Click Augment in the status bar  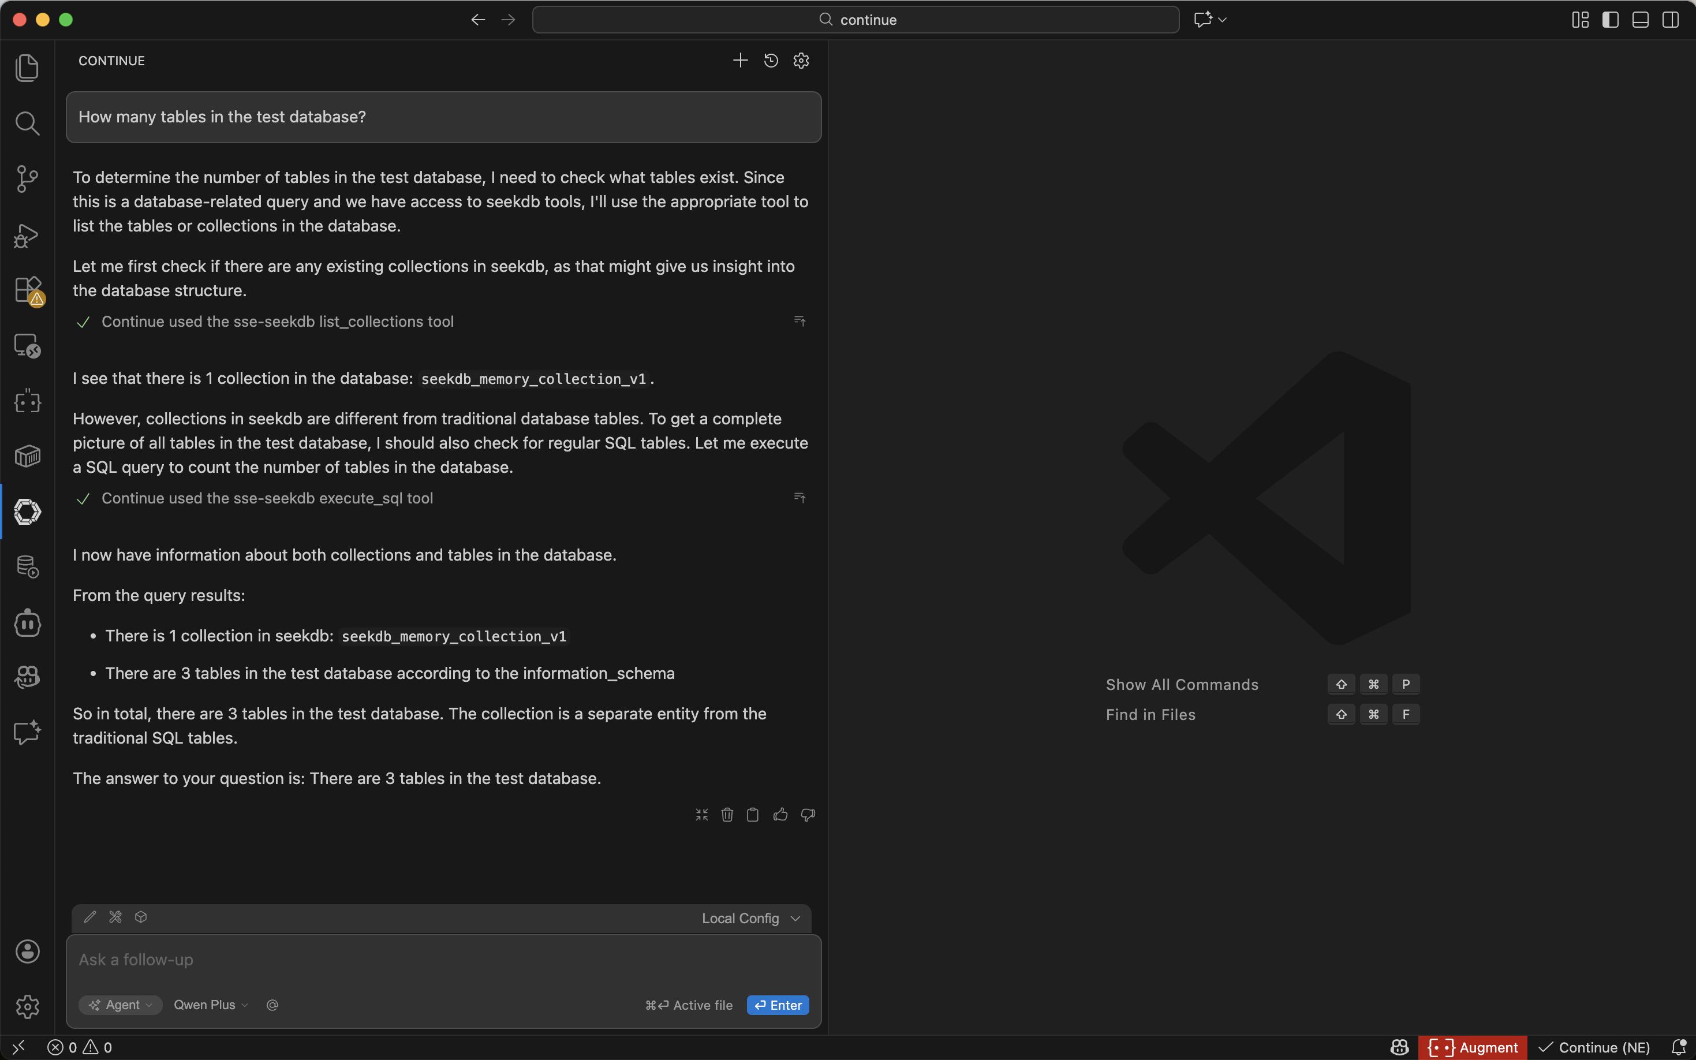[1473, 1047]
